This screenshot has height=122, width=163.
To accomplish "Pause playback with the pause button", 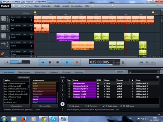I will point(67,62).
